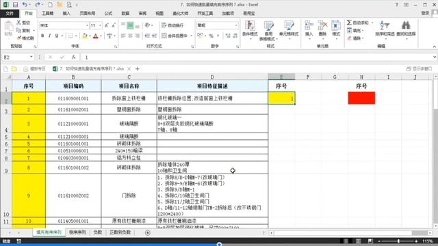Toggle italic formatting

click(x=49, y=36)
